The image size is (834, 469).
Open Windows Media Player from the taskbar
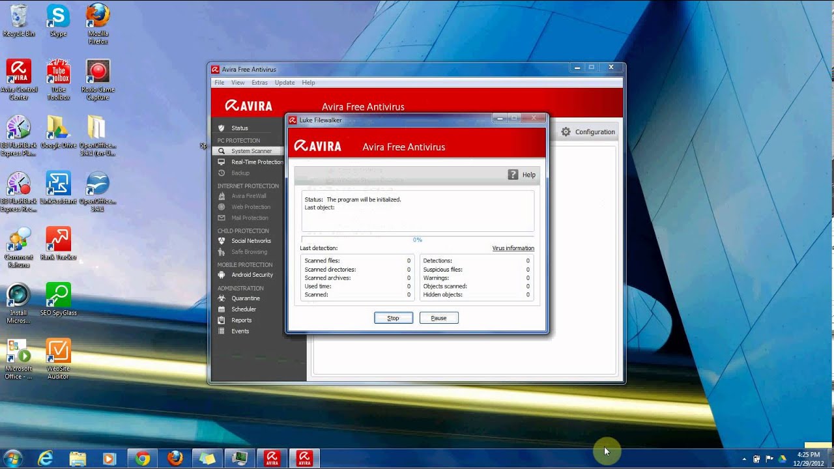click(109, 459)
